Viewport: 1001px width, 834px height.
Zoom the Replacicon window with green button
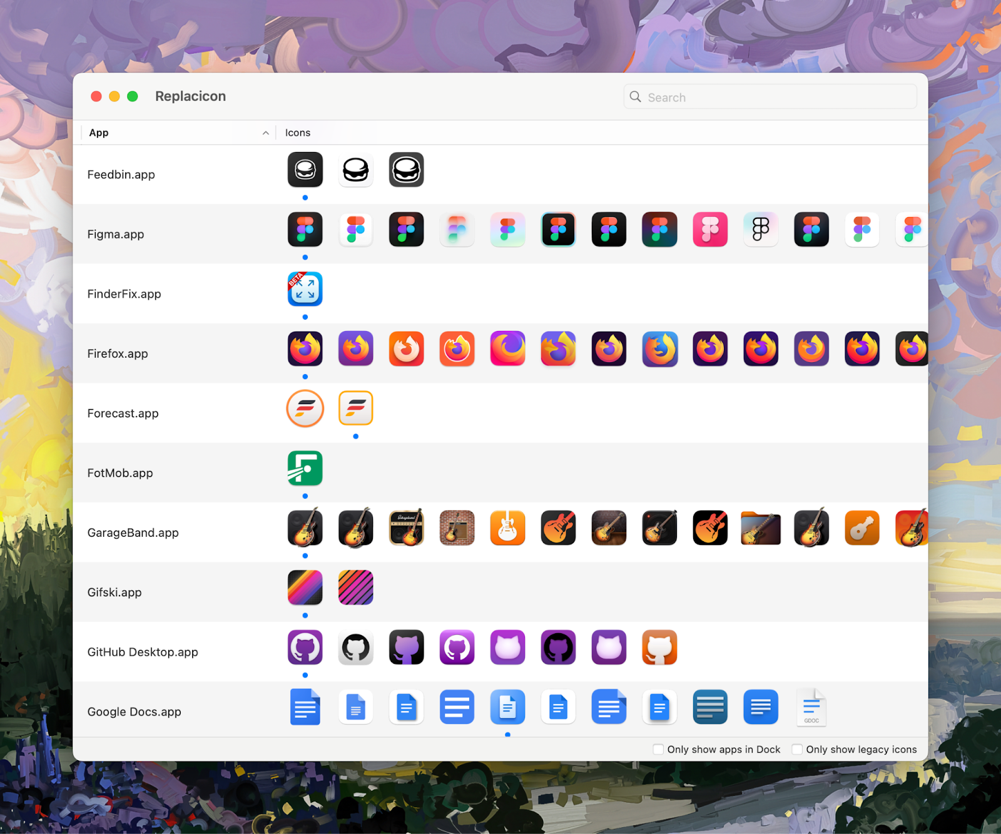point(133,96)
